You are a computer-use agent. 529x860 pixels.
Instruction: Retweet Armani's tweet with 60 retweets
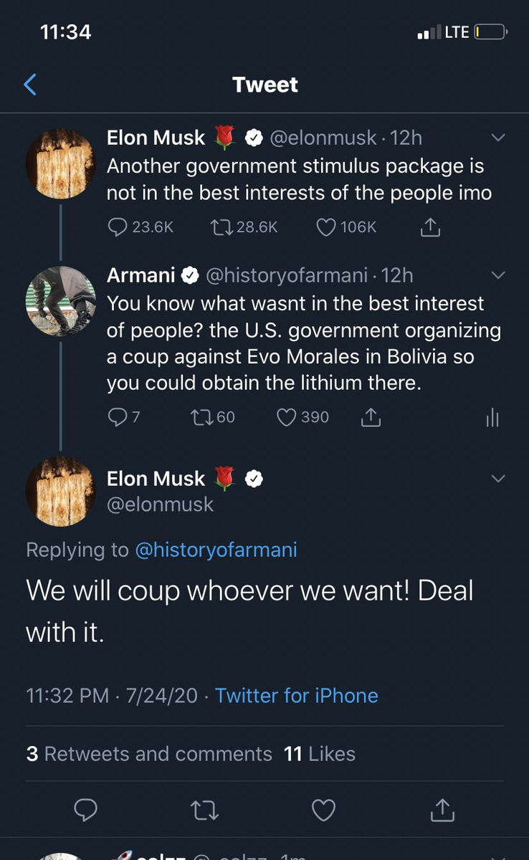point(213,417)
